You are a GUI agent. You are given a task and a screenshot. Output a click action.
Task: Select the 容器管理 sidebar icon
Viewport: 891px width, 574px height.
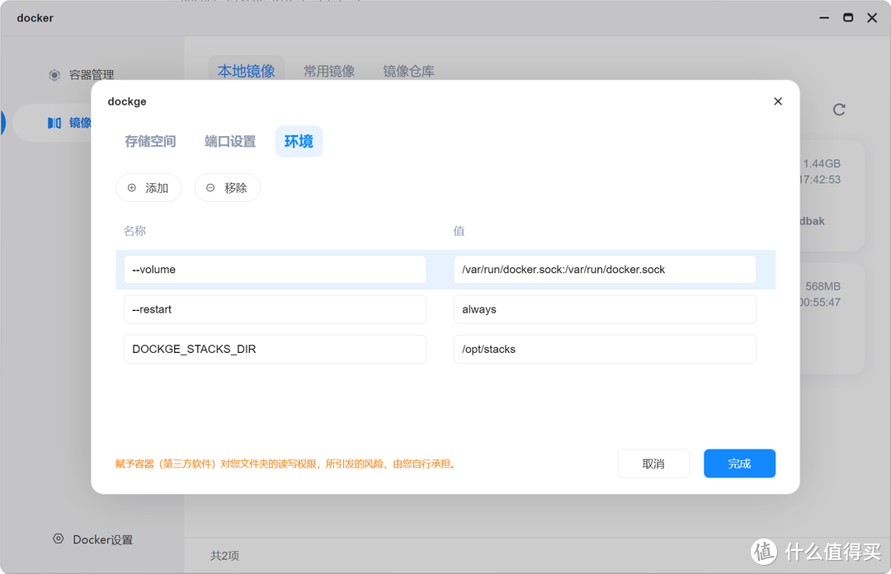pyautogui.click(x=54, y=74)
